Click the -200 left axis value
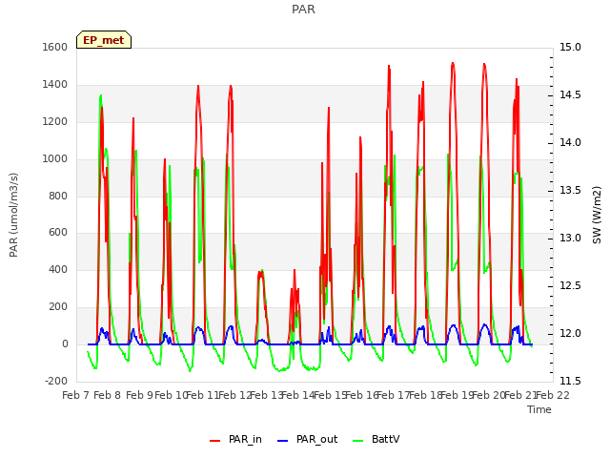Image resolution: width=610 pixels, height=458 pixels. [56, 382]
